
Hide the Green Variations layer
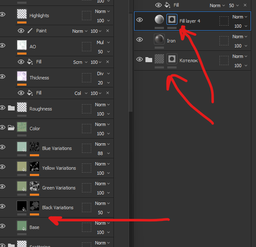point(3,187)
